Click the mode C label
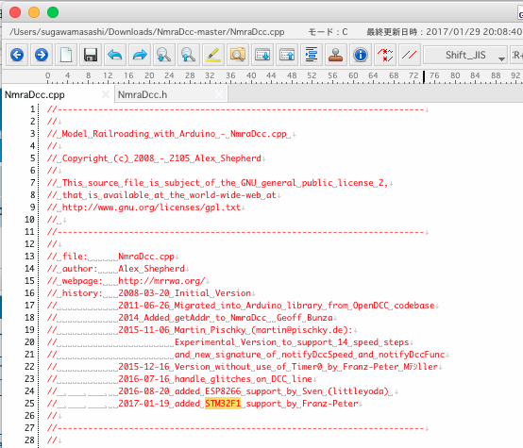The width and height of the screenshot is (523, 448). click(x=328, y=32)
